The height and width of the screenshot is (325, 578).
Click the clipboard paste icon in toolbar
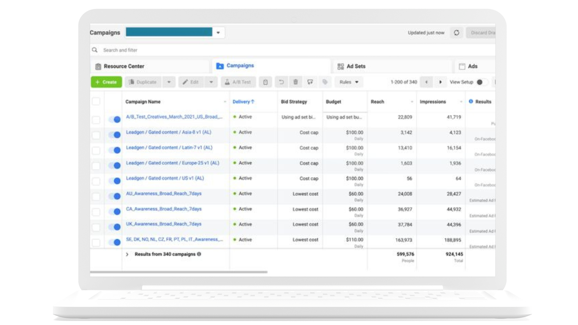(x=265, y=82)
